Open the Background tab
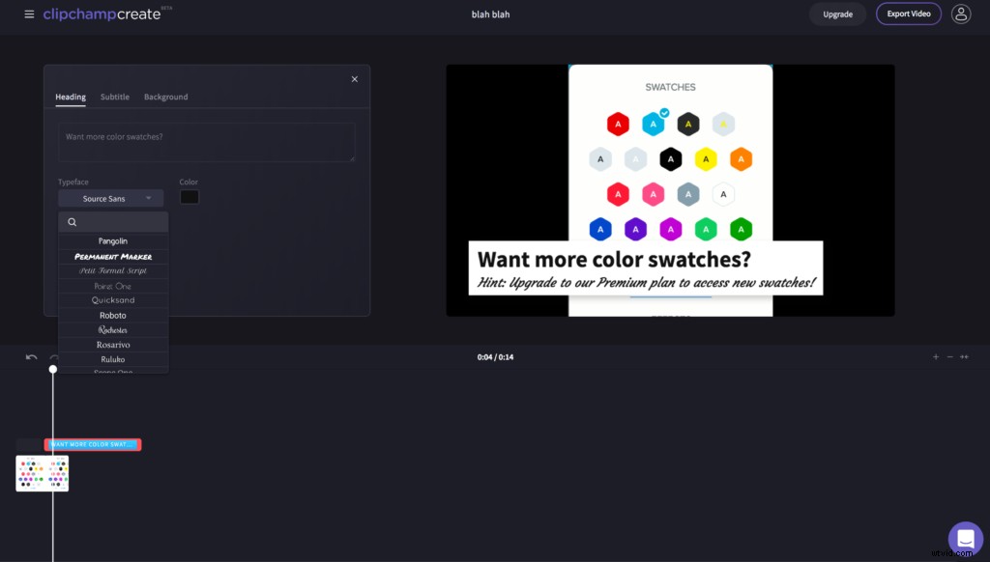The width and height of the screenshot is (990, 562). click(x=165, y=97)
